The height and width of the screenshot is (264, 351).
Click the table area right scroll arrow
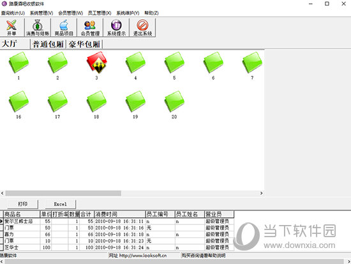click(x=261, y=193)
